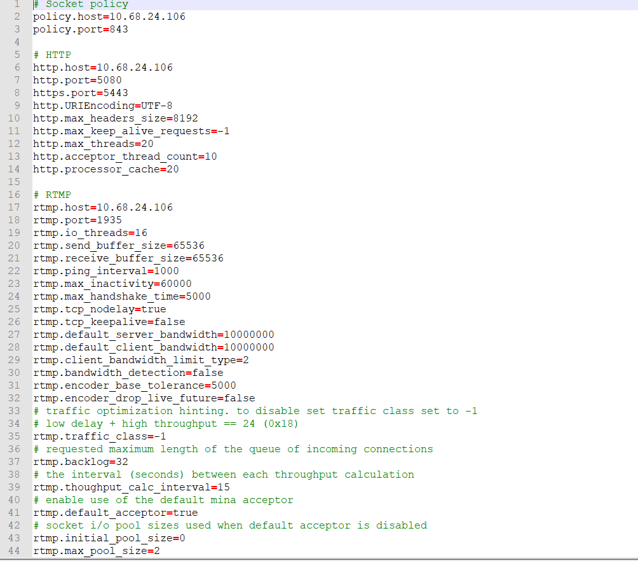Click the rtmp.default_acceptor=true line
Screen dimensions: 638x561
pyautogui.click(x=116, y=513)
